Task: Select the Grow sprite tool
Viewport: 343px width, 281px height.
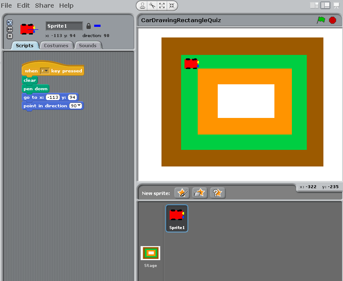Action: click(x=162, y=6)
